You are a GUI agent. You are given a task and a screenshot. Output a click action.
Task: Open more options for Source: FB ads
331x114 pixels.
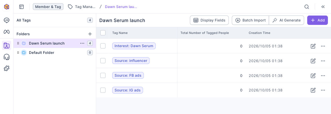click(323, 76)
